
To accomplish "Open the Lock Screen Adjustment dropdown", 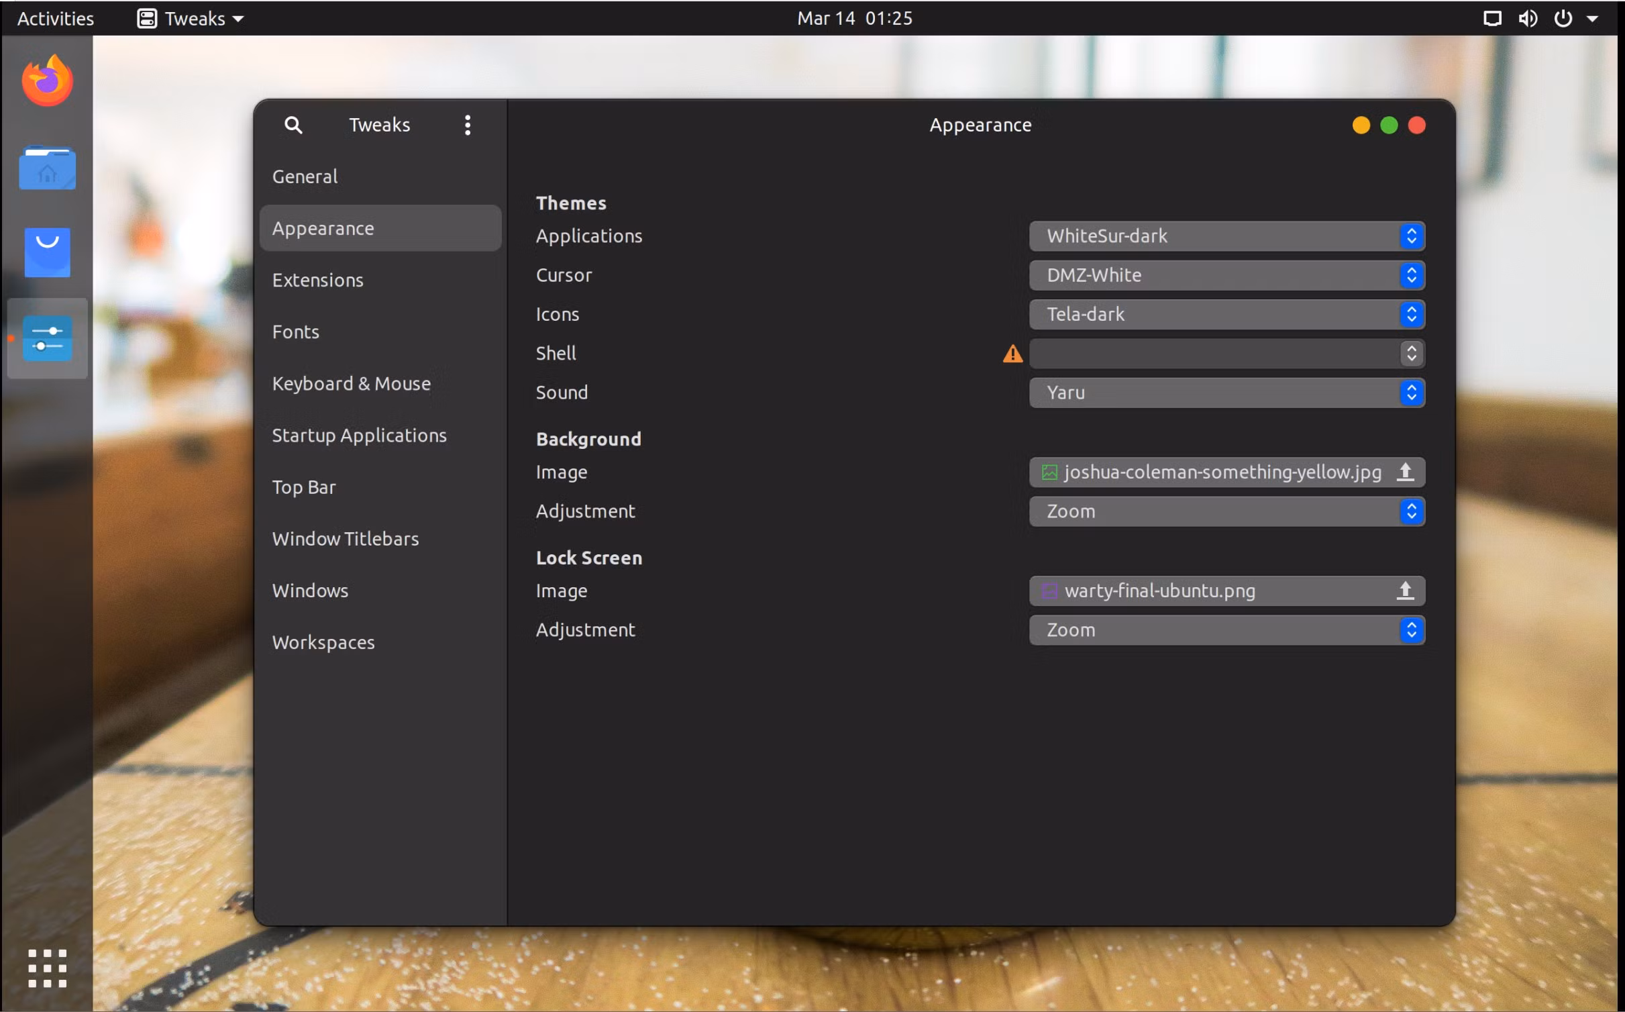I will (1226, 630).
